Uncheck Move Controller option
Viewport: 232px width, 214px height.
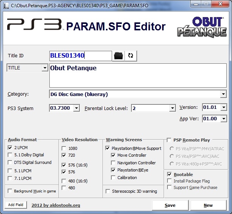click(113, 155)
